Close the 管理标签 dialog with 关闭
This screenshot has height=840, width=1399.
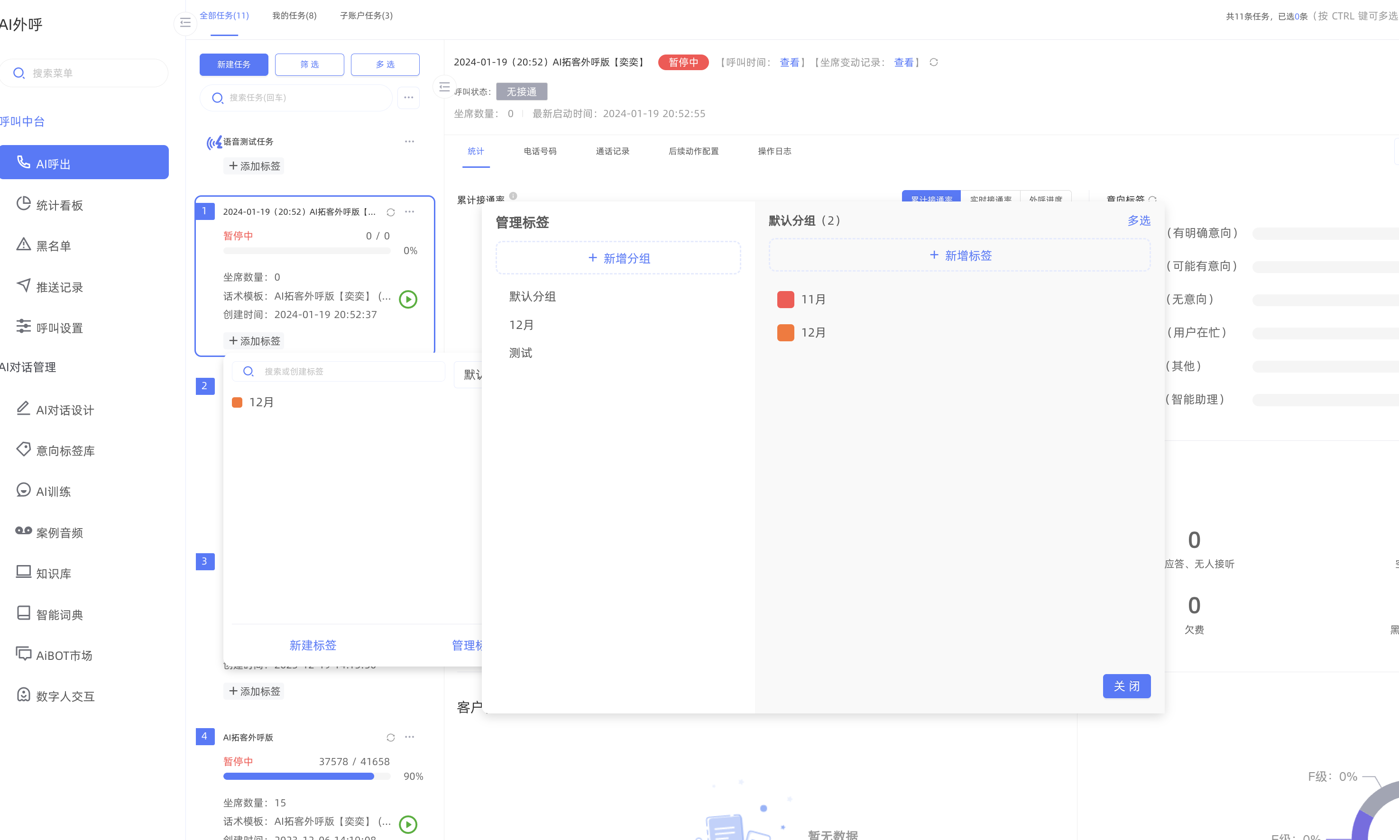coord(1127,686)
